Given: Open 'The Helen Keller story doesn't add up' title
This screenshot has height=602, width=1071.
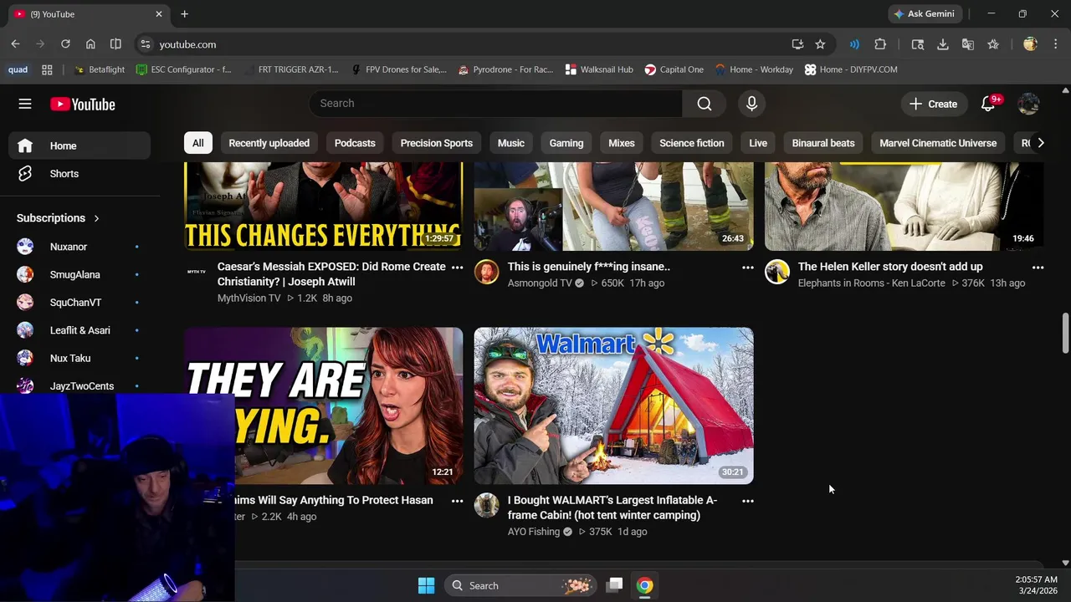Looking at the screenshot, I should pos(890,267).
